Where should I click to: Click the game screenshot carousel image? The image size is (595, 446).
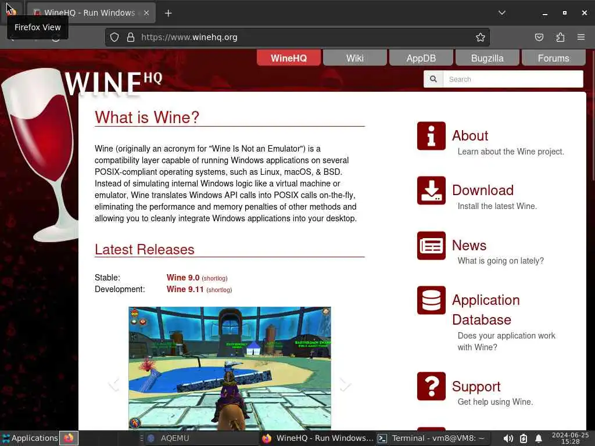(x=230, y=368)
